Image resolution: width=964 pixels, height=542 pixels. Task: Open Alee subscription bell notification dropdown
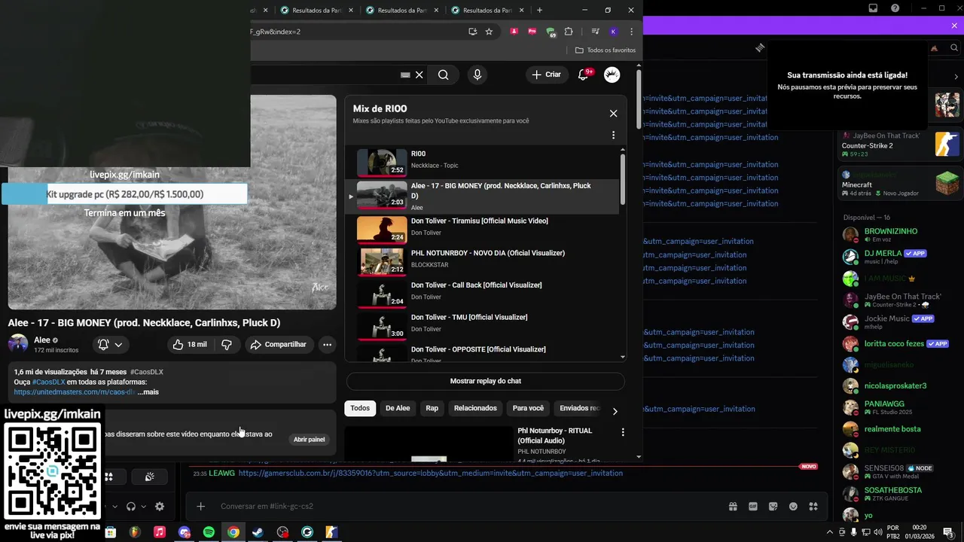coord(109,345)
